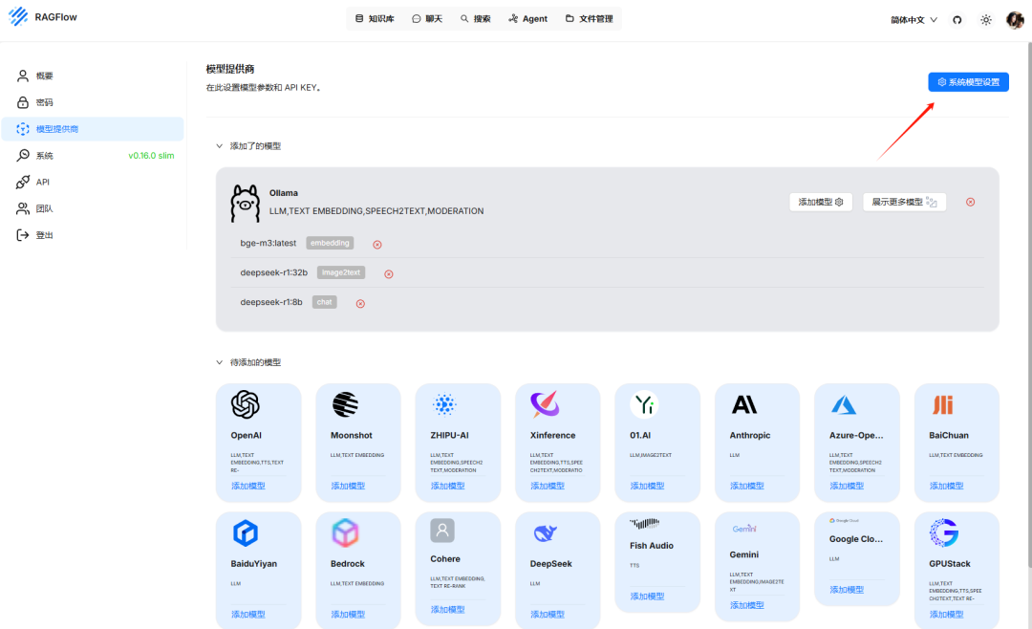This screenshot has height=629, width=1032.
Task: Click the 展示更多模型 button
Action: tap(904, 202)
